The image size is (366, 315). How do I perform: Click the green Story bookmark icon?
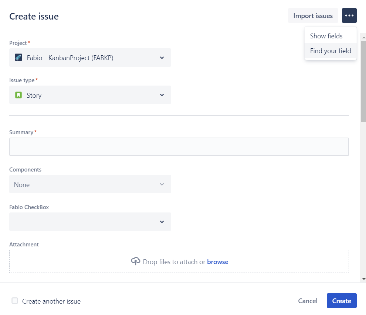(x=18, y=95)
